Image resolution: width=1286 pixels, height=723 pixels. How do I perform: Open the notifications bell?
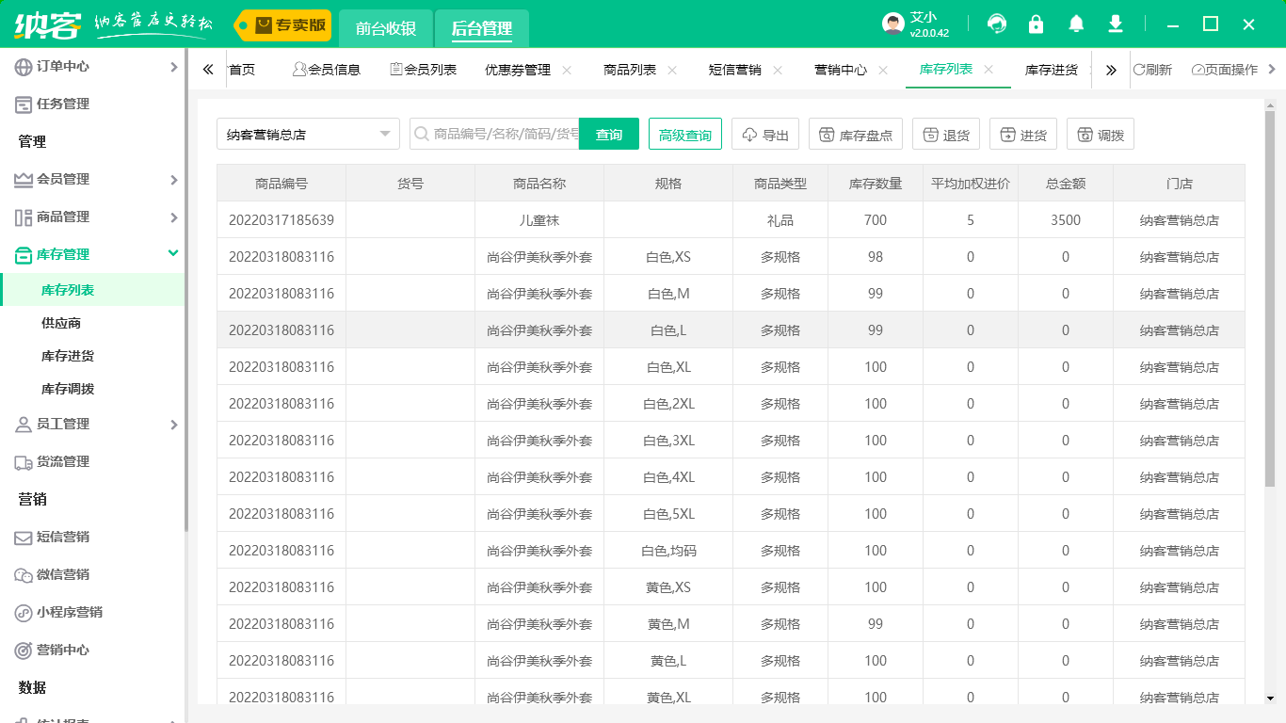coord(1076,24)
